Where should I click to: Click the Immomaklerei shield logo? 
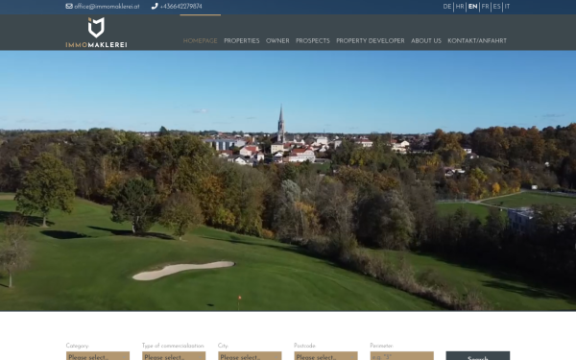coord(96,27)
